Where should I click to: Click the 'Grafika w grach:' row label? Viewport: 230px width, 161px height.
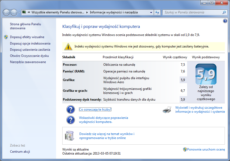pos(75,91)
